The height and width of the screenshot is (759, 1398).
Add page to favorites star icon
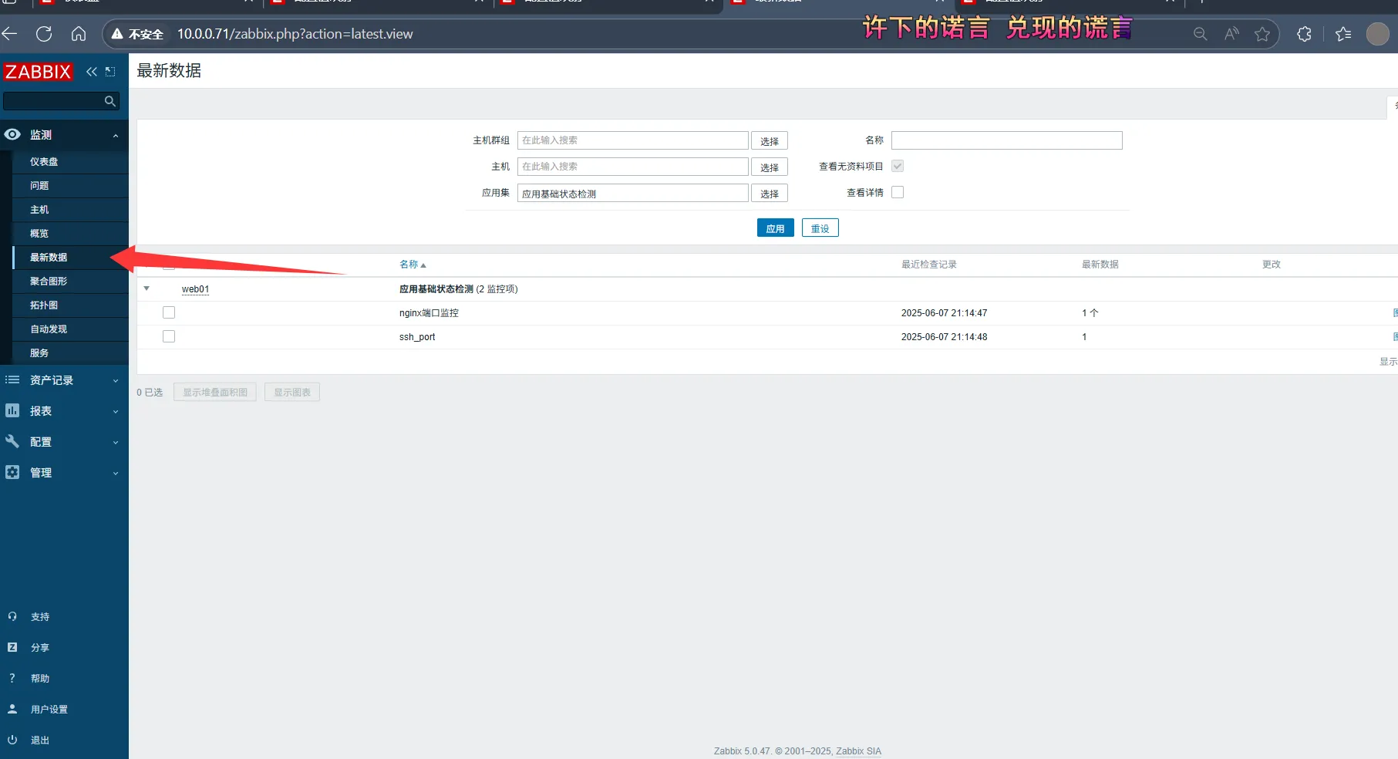pos(1262,34)
